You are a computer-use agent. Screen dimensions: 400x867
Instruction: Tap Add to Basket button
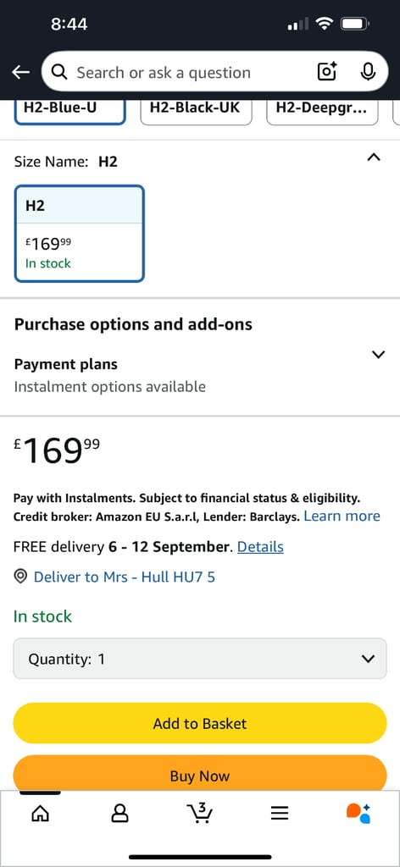(x=200, y=723)
